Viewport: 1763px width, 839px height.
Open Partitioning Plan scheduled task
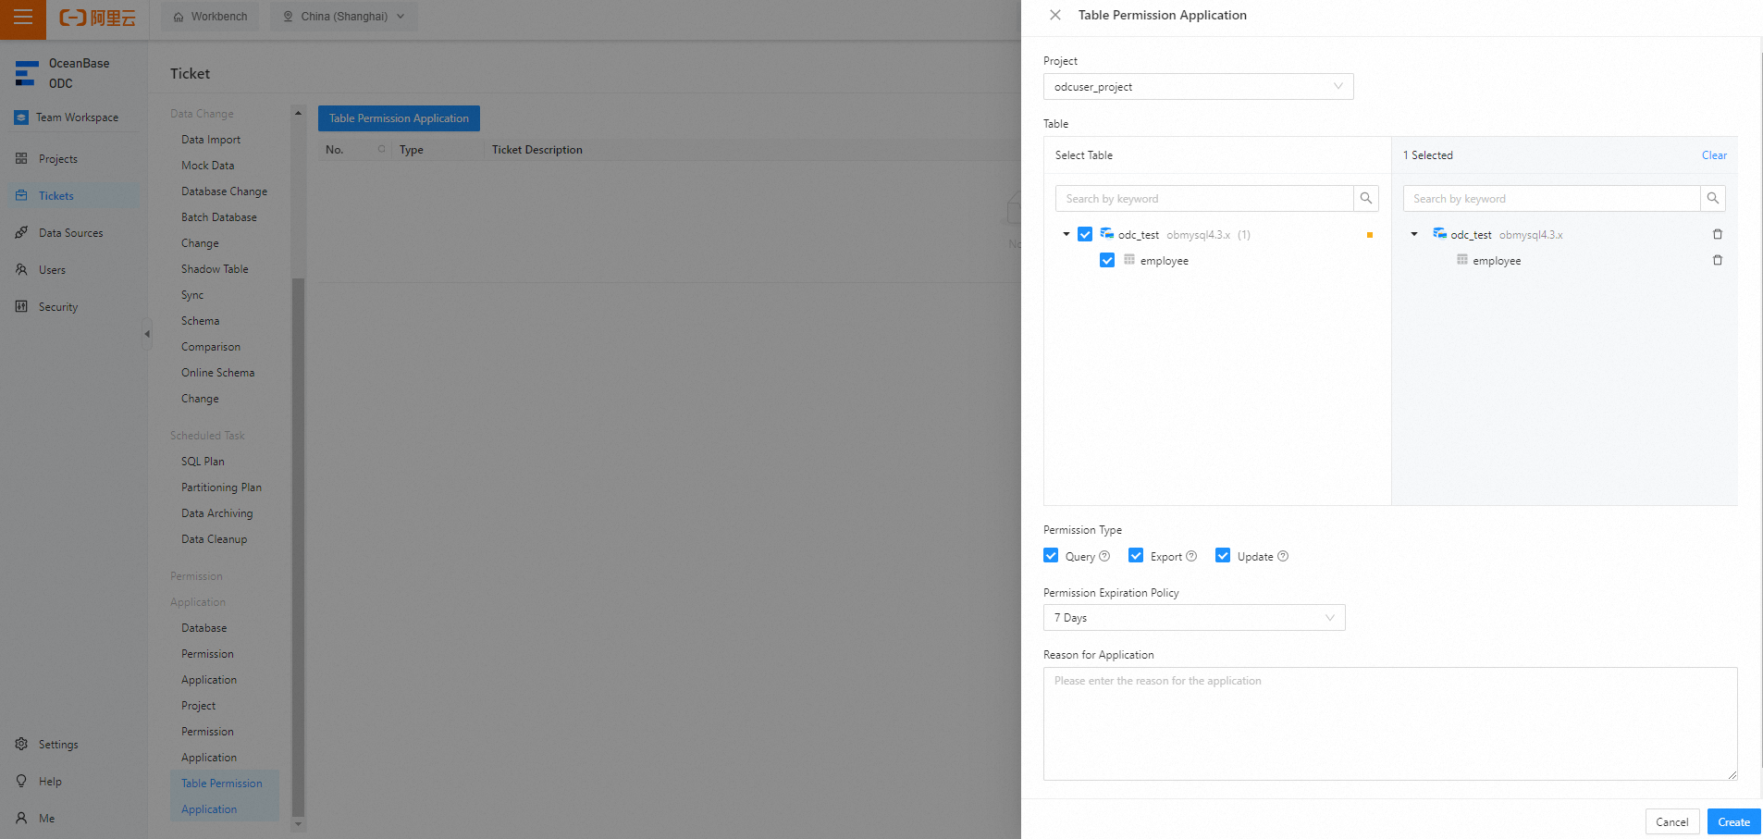tap(221, 487)
